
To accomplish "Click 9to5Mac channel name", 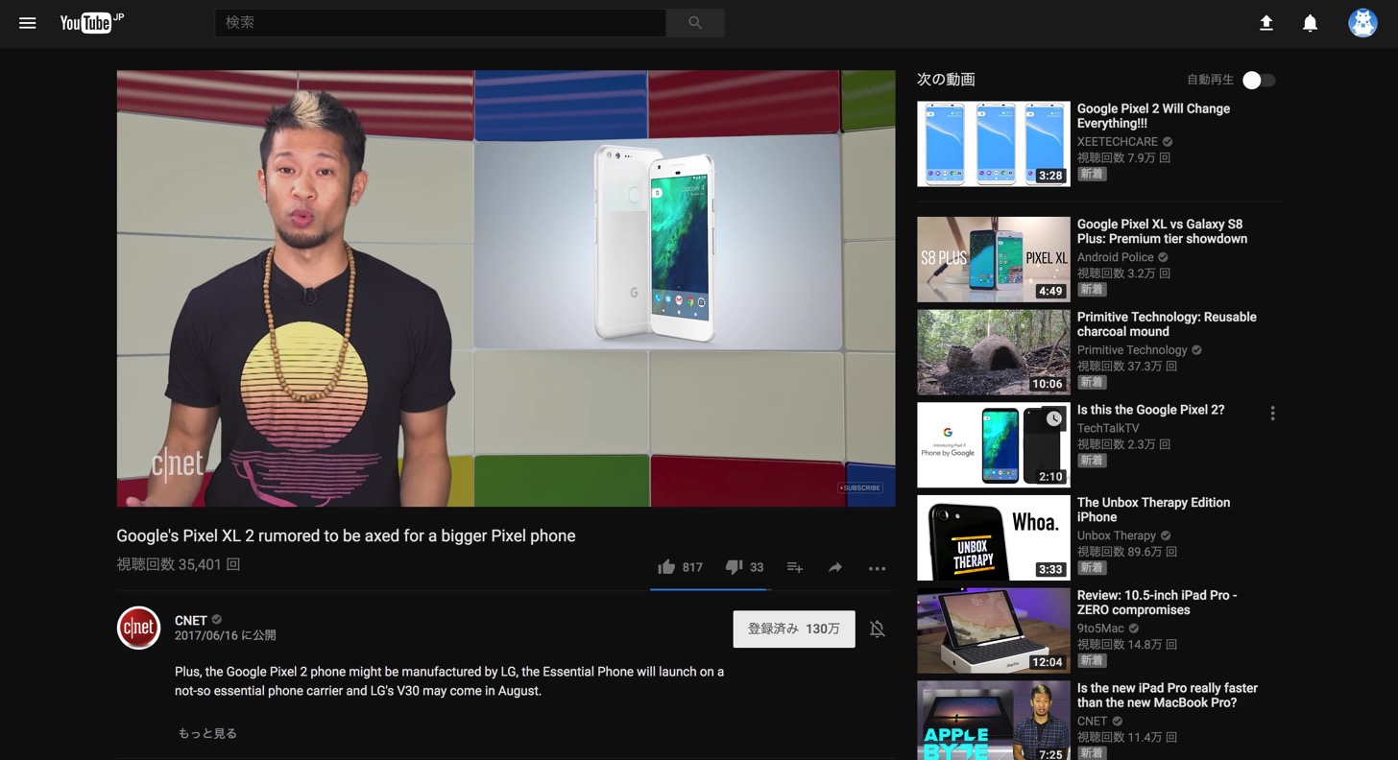I will [x=1100, y=629].
